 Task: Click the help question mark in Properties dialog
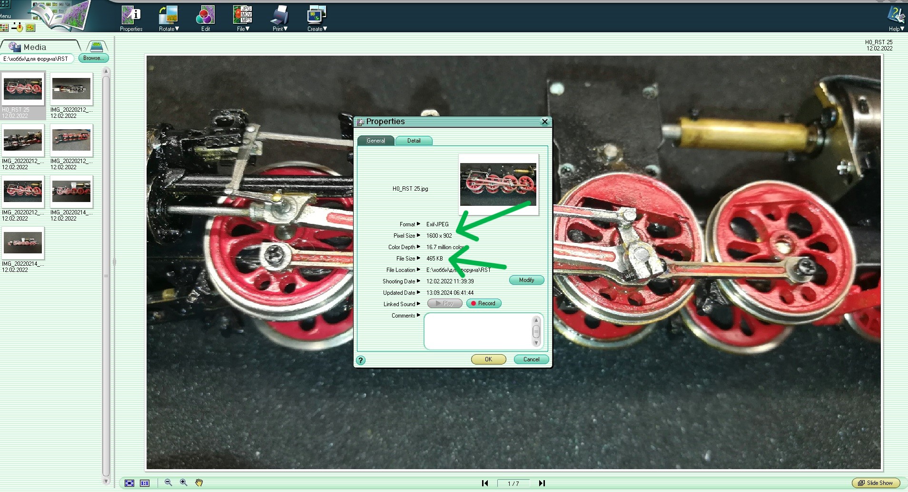tap(361, 360)
